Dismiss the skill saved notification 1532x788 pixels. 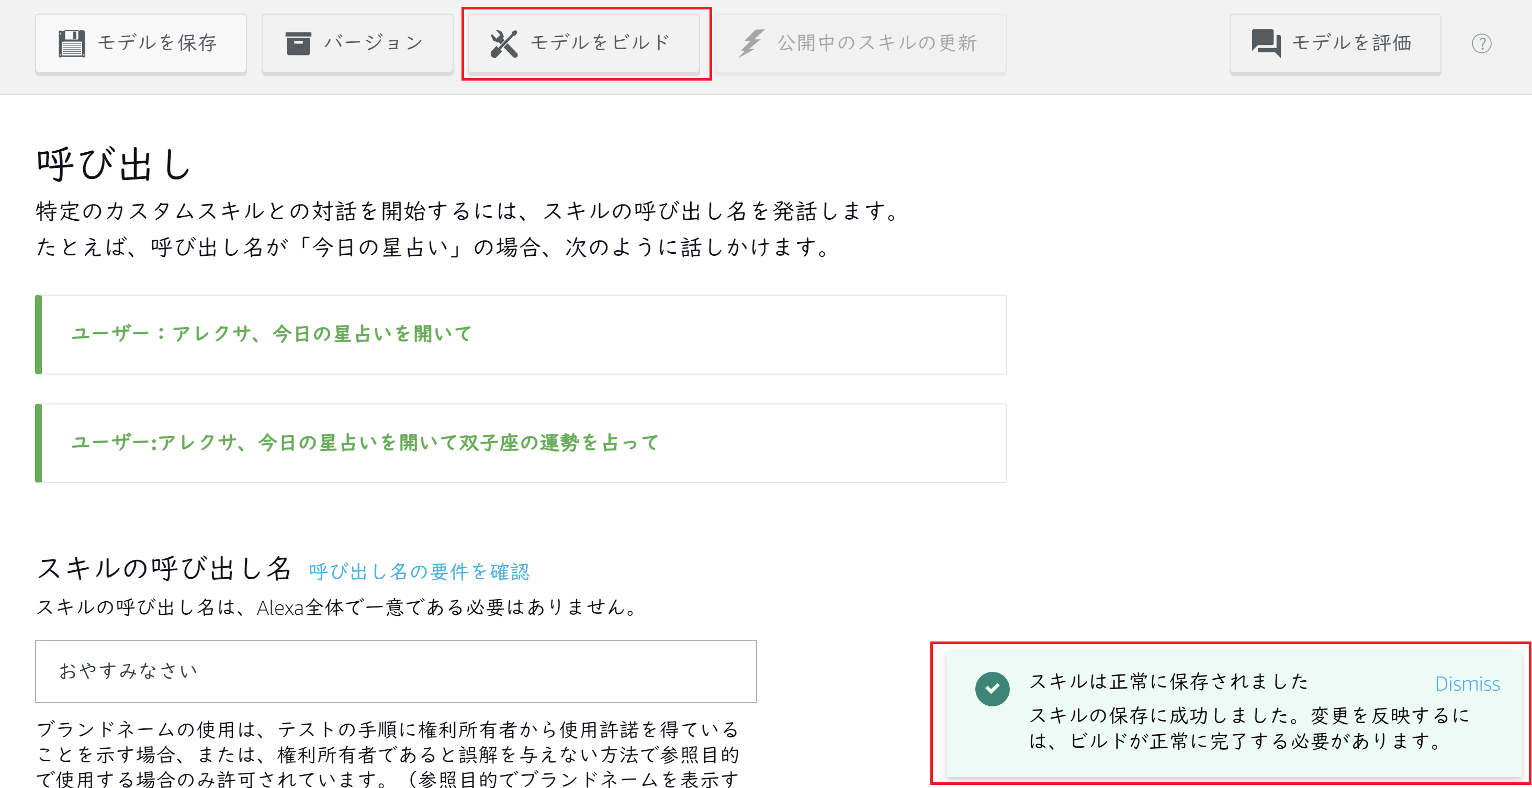[1467, 684]
